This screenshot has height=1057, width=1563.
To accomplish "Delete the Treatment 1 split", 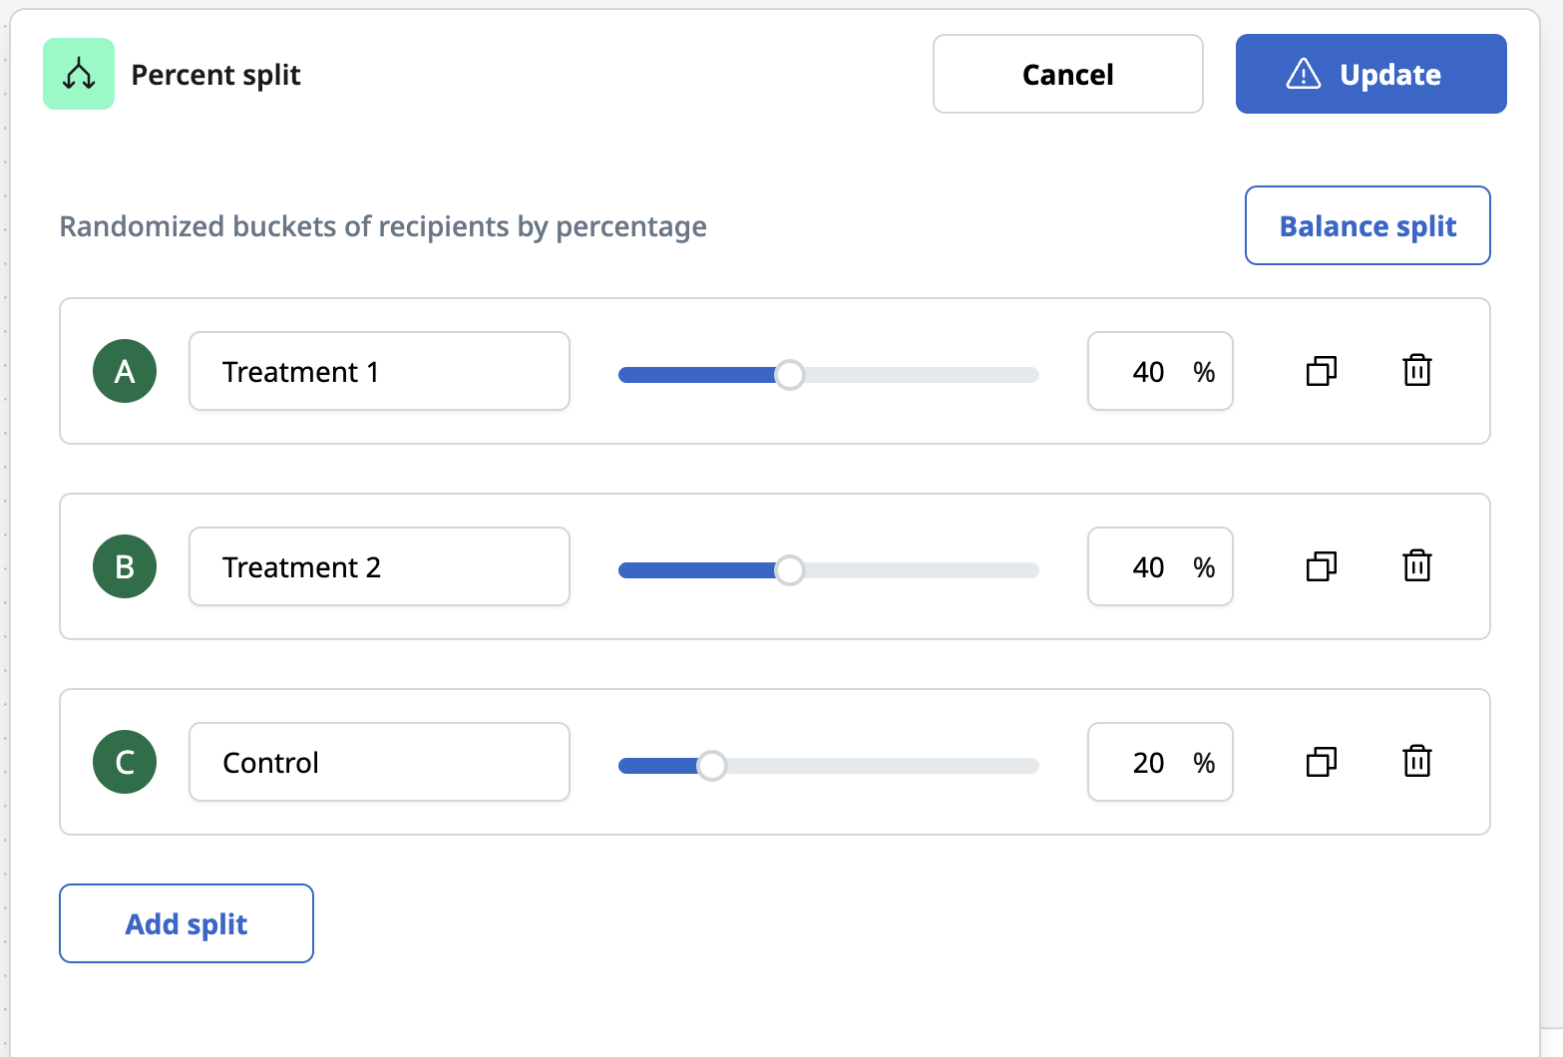I will 1417,370.
